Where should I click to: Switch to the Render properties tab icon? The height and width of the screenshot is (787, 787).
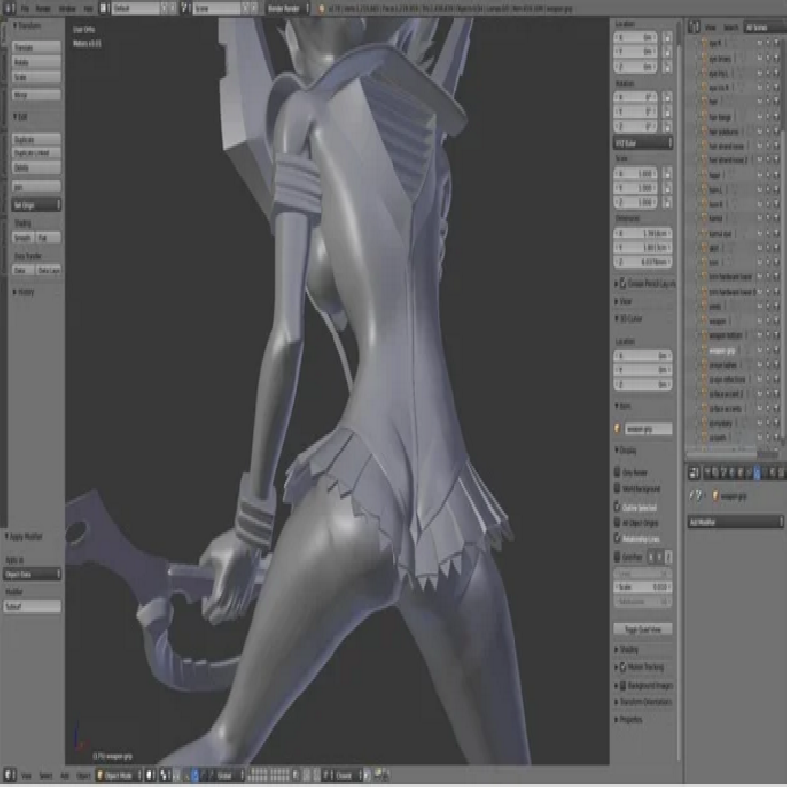pyautogui.click(x=707, y=473)
